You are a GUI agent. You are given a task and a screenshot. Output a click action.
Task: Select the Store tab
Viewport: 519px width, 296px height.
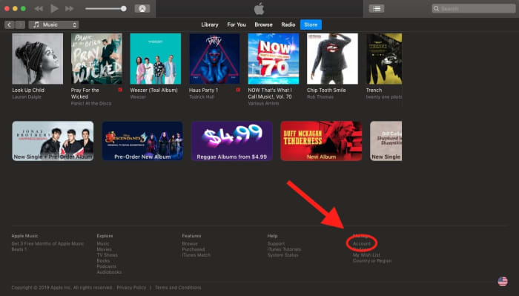coord(311,24)
